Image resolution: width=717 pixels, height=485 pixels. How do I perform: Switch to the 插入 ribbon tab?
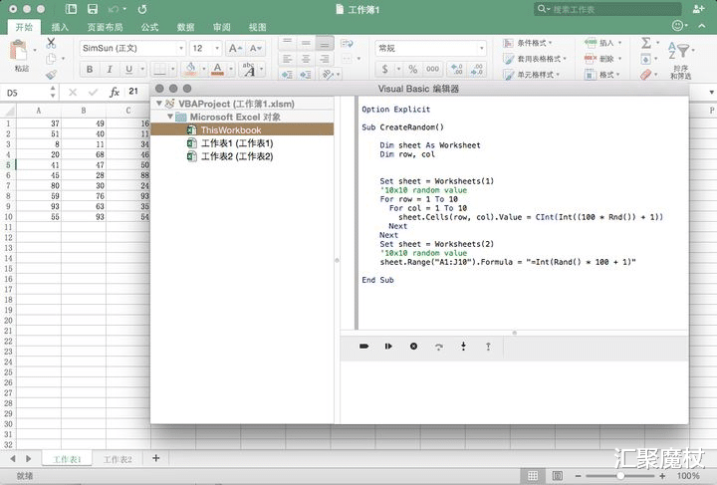pos(60,28)
